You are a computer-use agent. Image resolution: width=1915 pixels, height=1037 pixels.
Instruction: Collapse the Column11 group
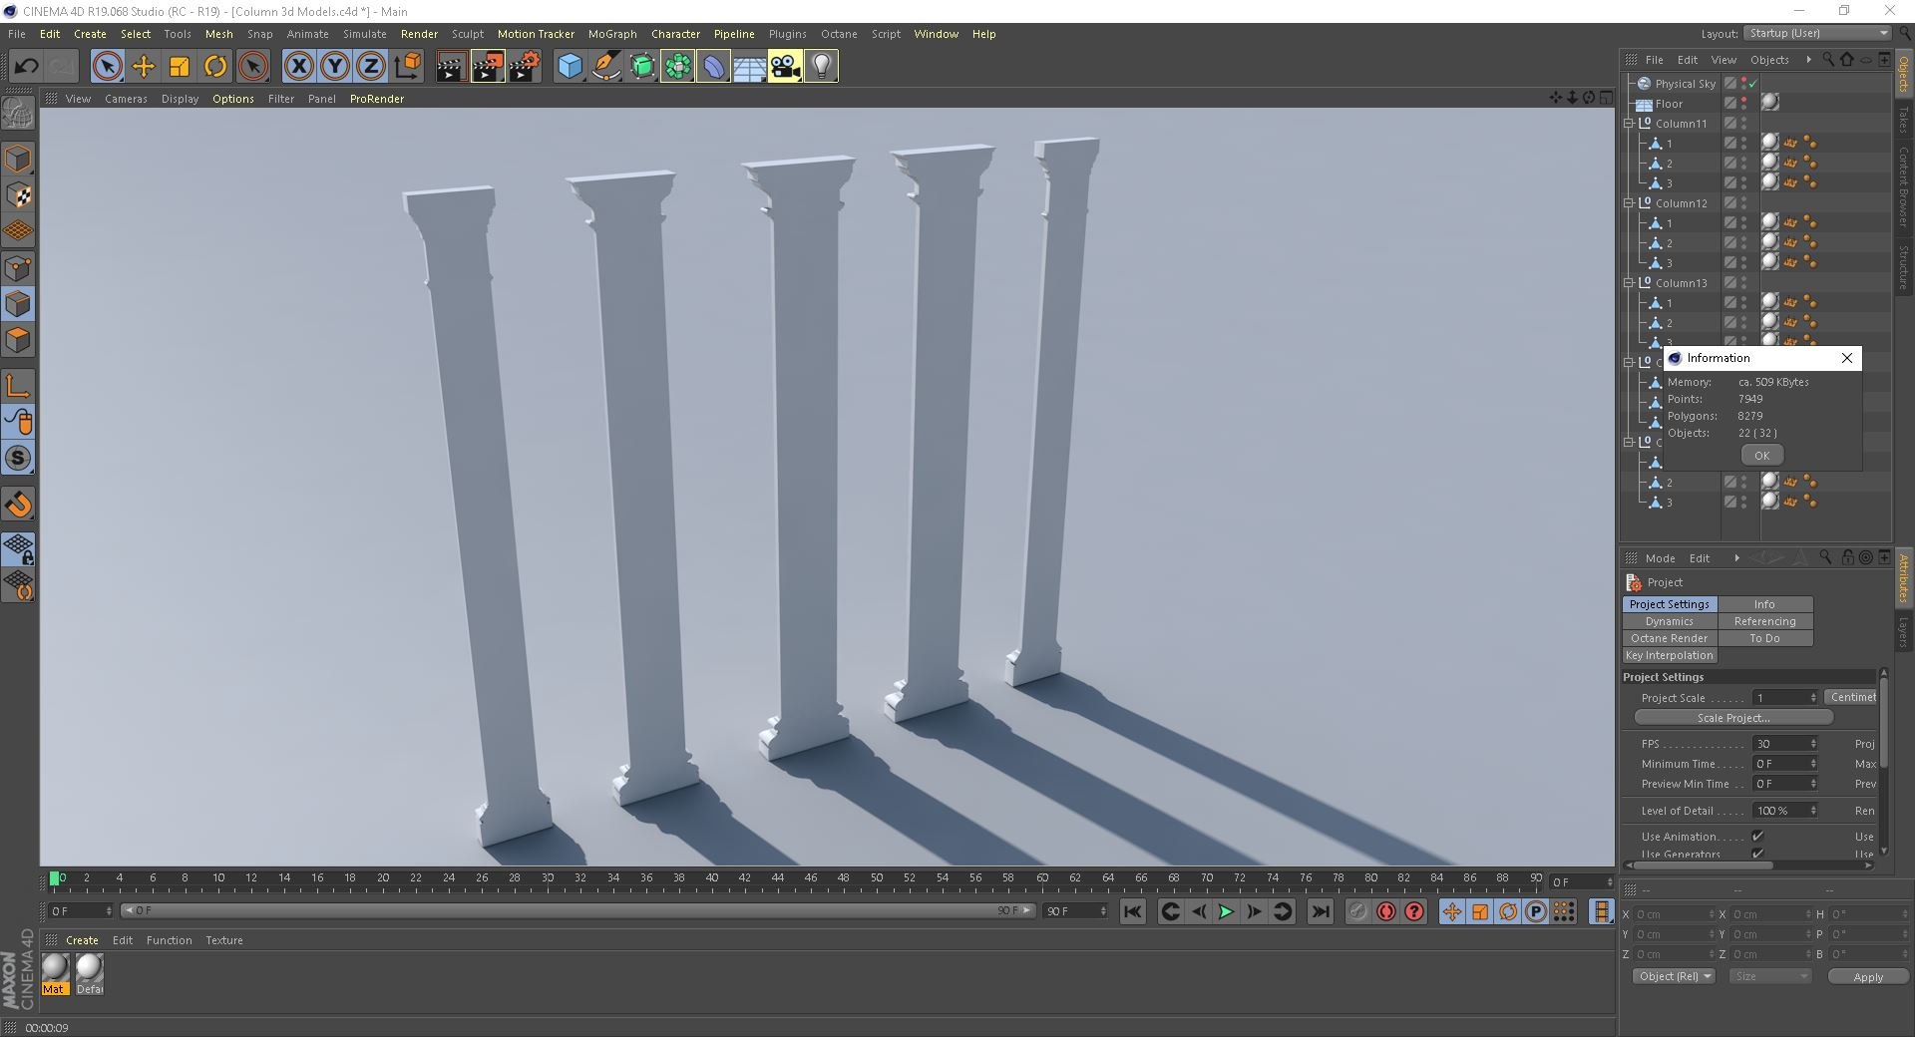coord(1629,124)
